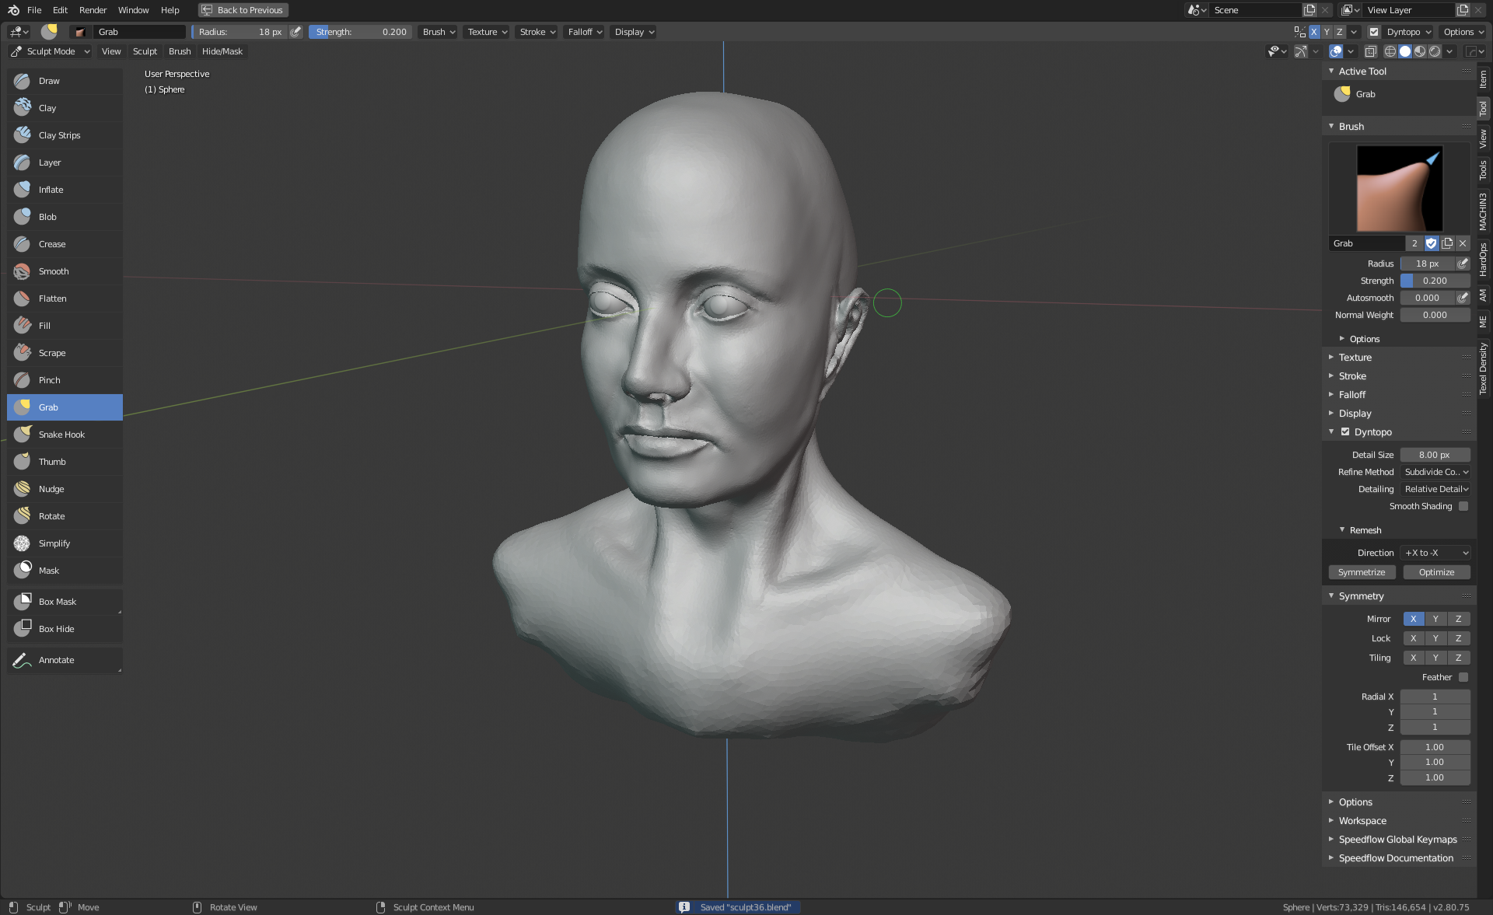Image resolution: width=1493 pixels, height=915 pixels.
Task: Open the Remesh Direction dropdown
Action: pyautogui.click(x=1435, y=553)
